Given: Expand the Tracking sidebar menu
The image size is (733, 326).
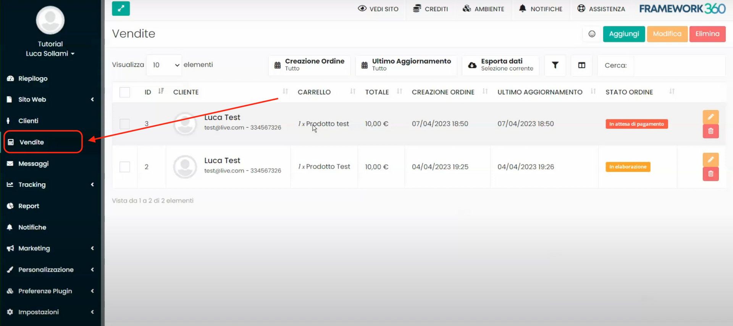Looking at the screenshot, I should (50, 185).
